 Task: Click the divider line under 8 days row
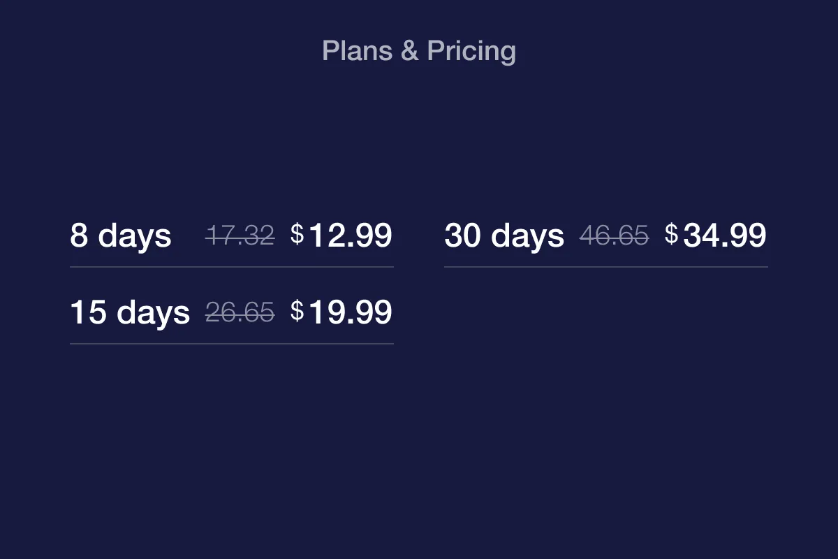[232, 267]
